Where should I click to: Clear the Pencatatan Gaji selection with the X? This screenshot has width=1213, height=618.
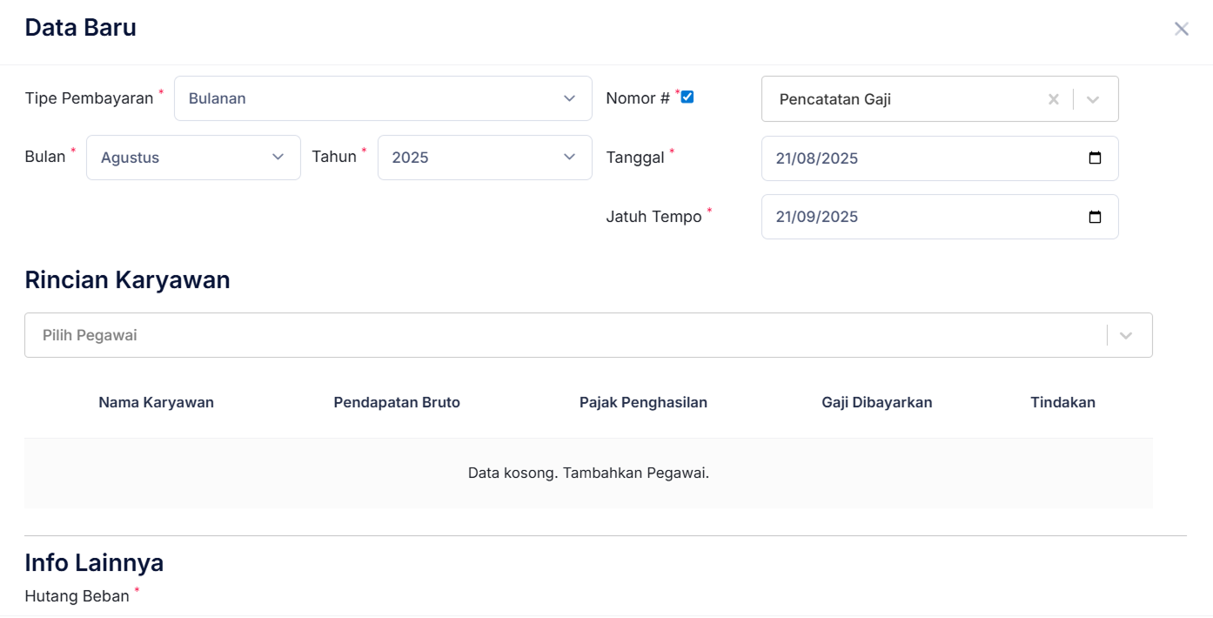pos(1053,99)
